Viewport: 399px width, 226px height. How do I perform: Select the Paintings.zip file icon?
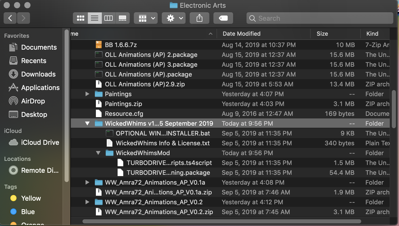(99, 104)
